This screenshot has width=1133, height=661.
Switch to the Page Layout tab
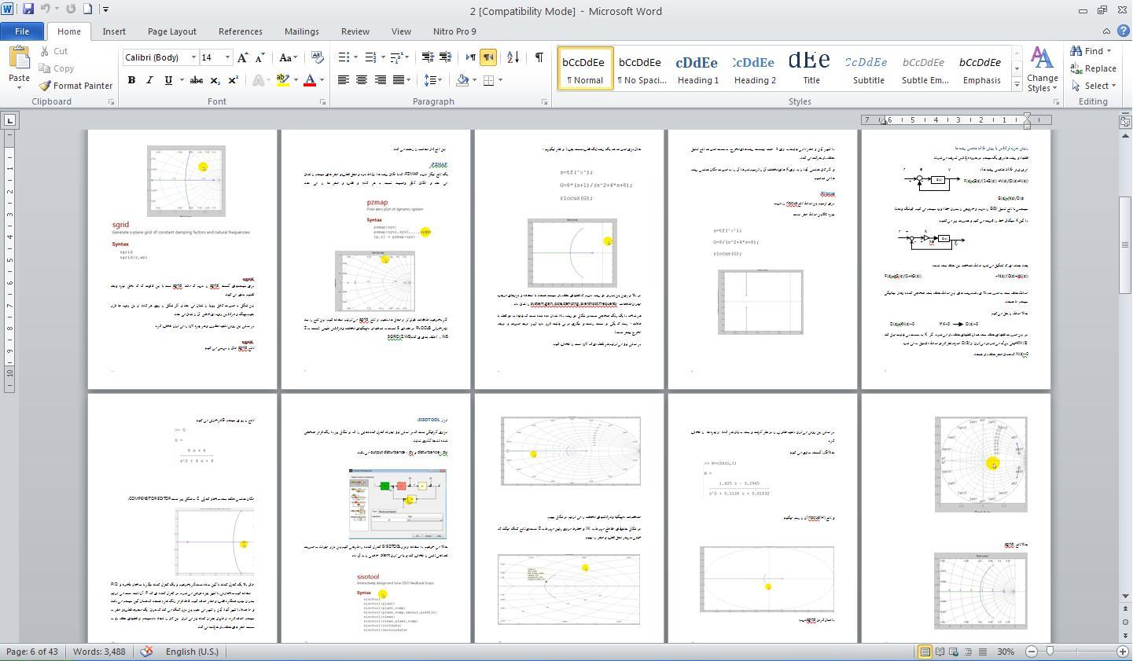[171, 31]
